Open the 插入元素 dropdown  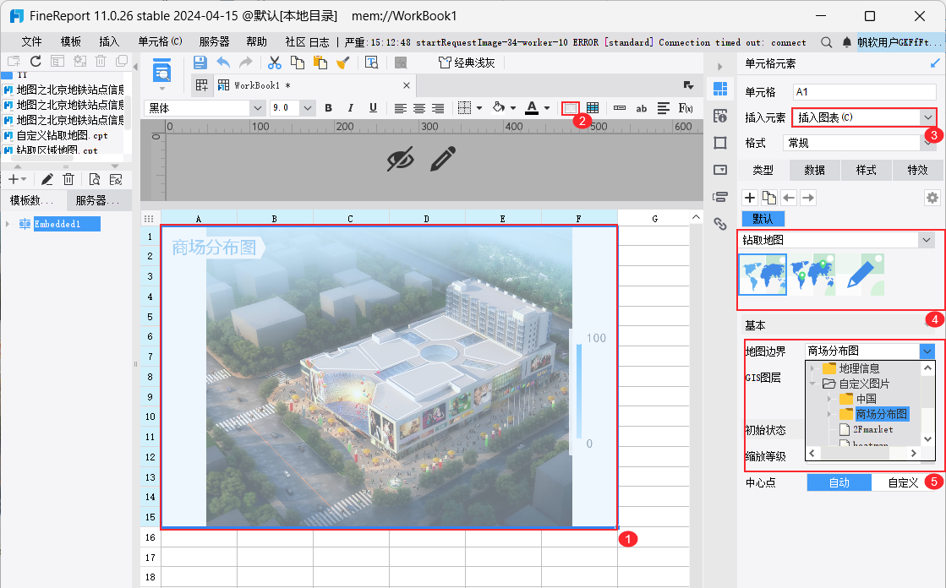tap(928, 117)
